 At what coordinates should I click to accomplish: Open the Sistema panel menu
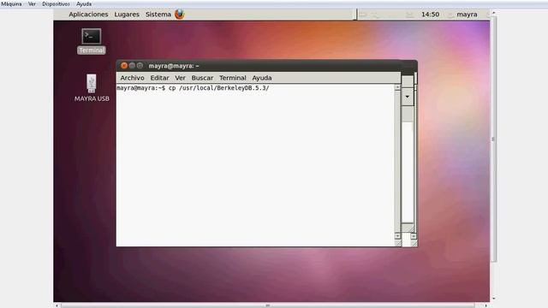point(158,15)
